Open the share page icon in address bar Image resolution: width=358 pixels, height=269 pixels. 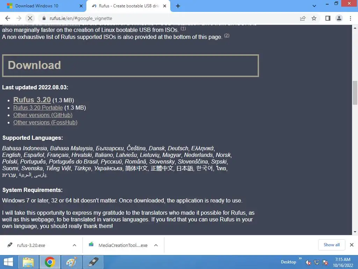[x=303, y=18]
